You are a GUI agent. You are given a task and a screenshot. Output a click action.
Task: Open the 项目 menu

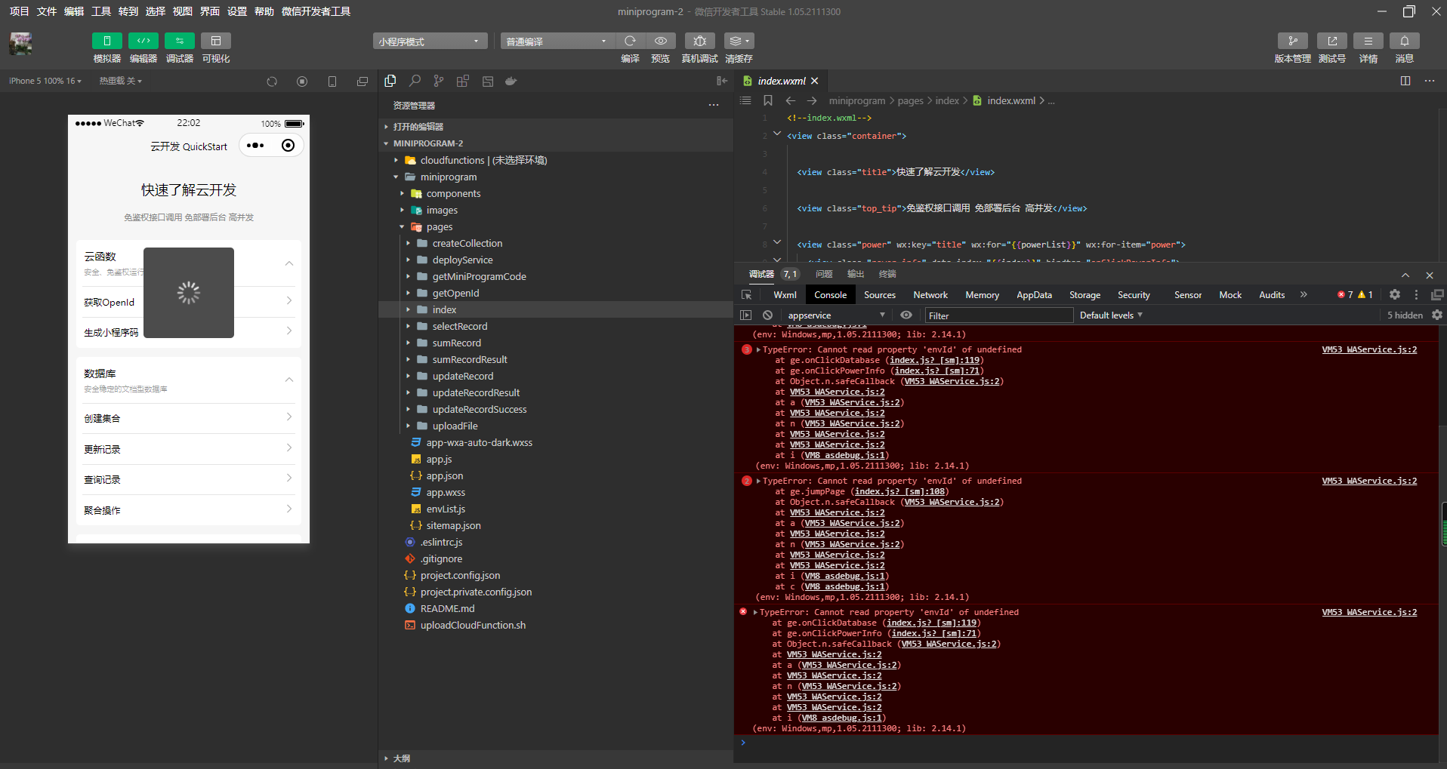19,11
